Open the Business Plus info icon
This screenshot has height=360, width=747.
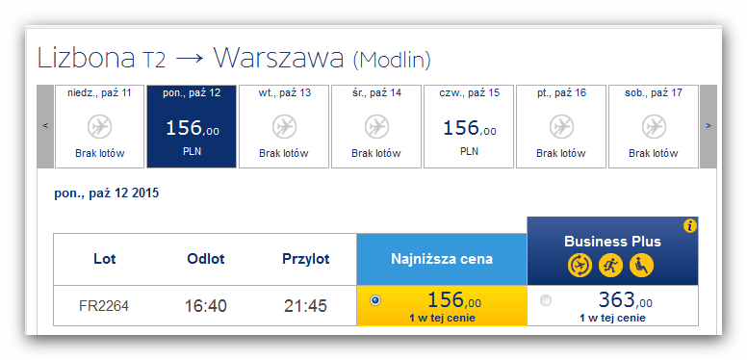coord(690,225)
